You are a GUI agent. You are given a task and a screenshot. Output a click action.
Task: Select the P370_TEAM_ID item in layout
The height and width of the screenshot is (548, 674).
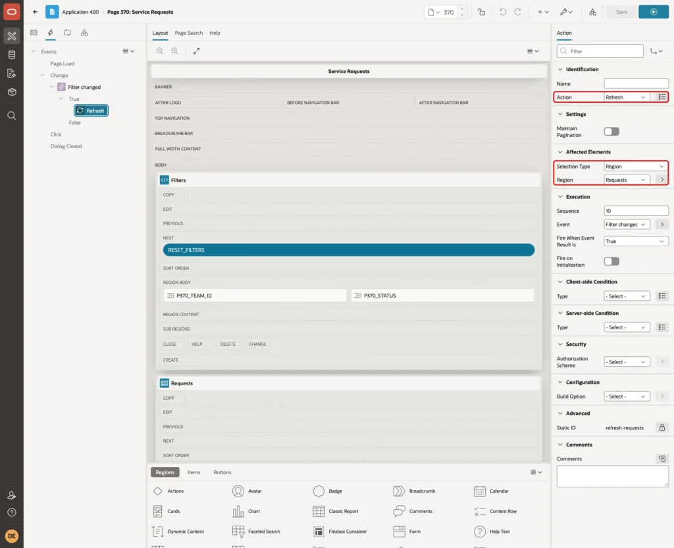255,296
